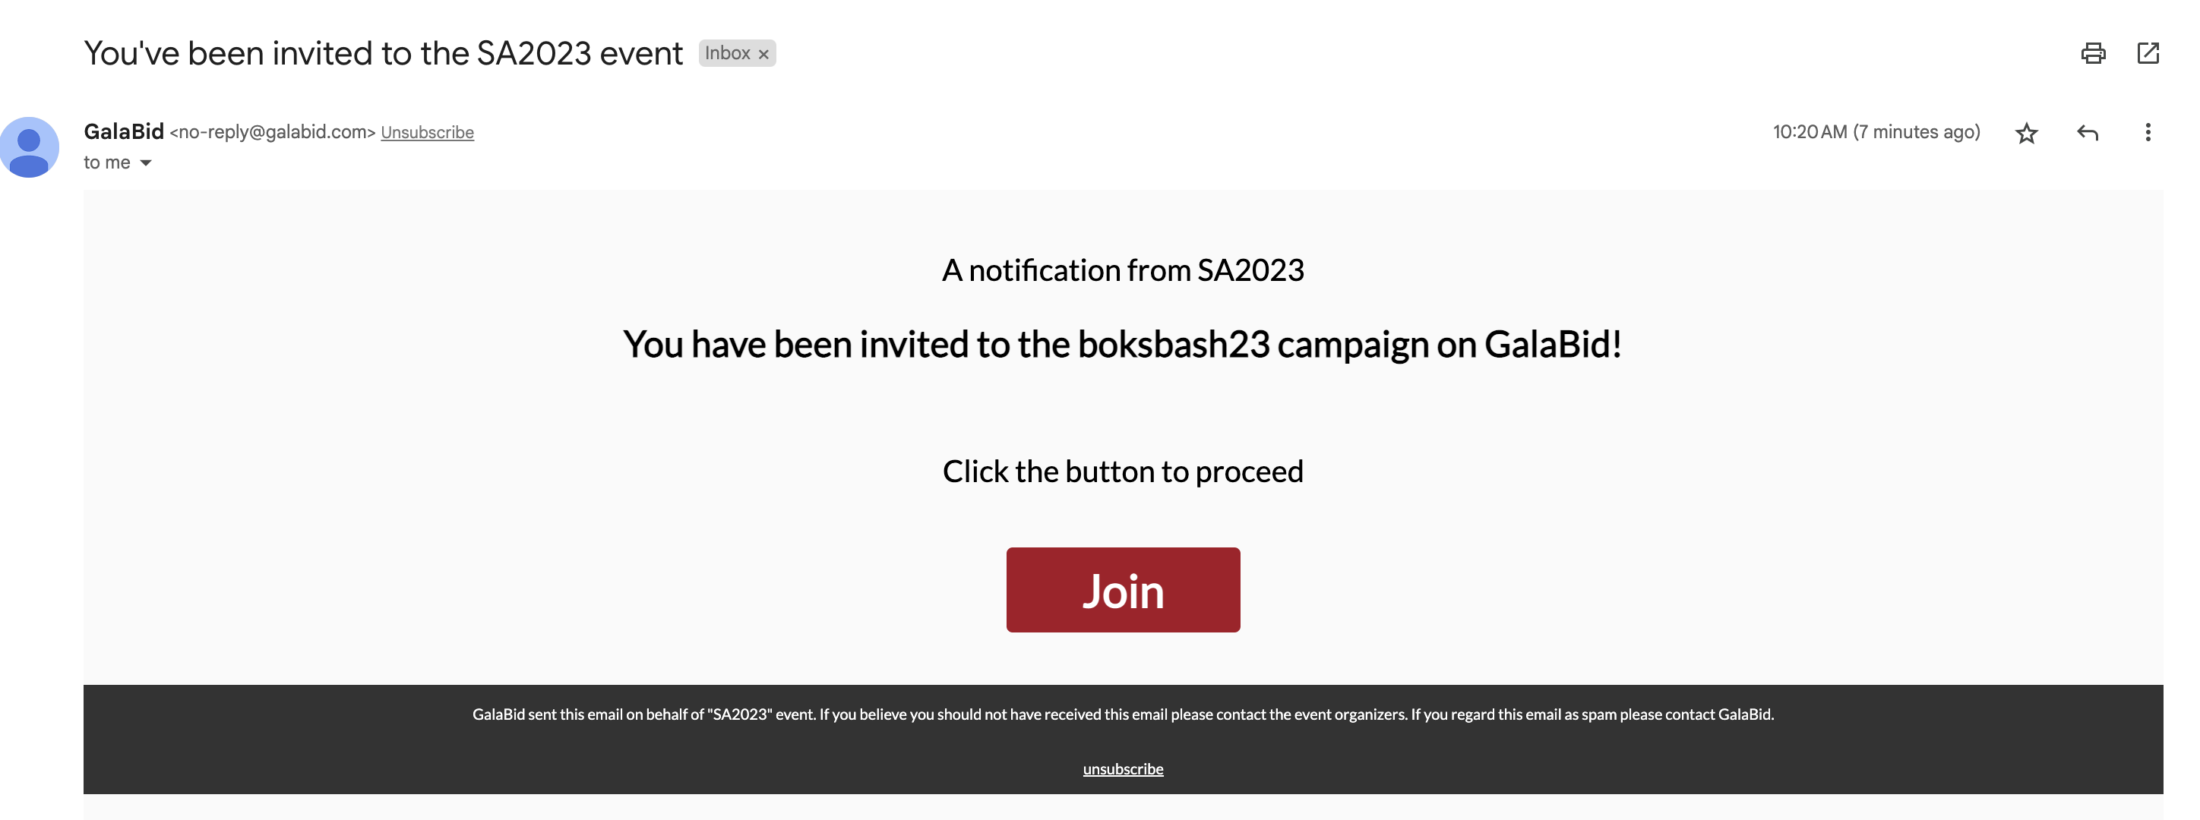2200x820 pixels.
Task: Open the three-dot more options menu
Action: click(2147, 132)
